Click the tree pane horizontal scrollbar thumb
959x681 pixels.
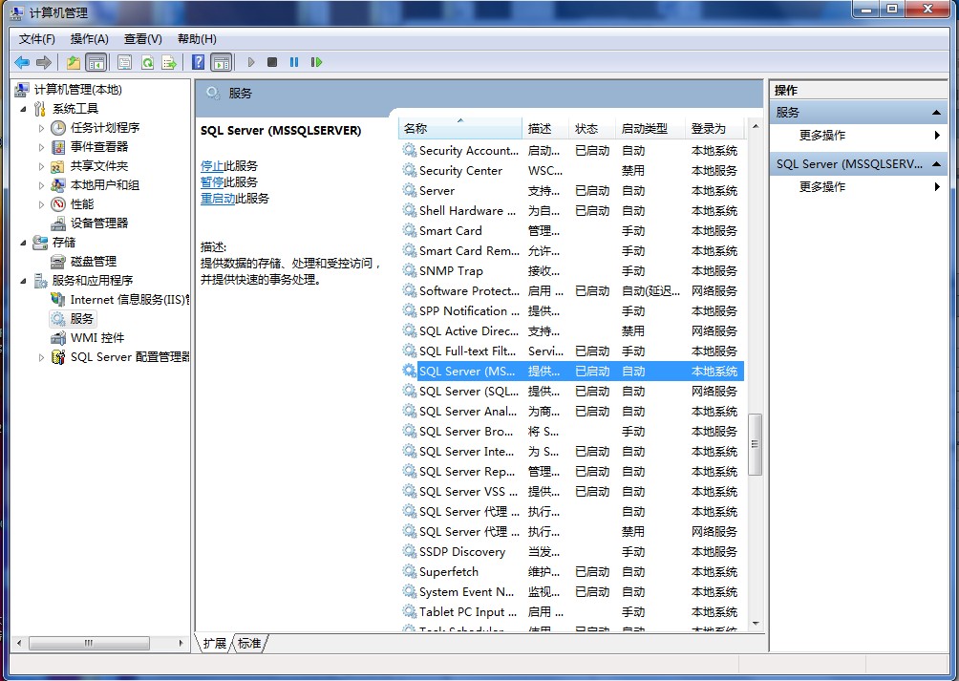click(89, 643)
